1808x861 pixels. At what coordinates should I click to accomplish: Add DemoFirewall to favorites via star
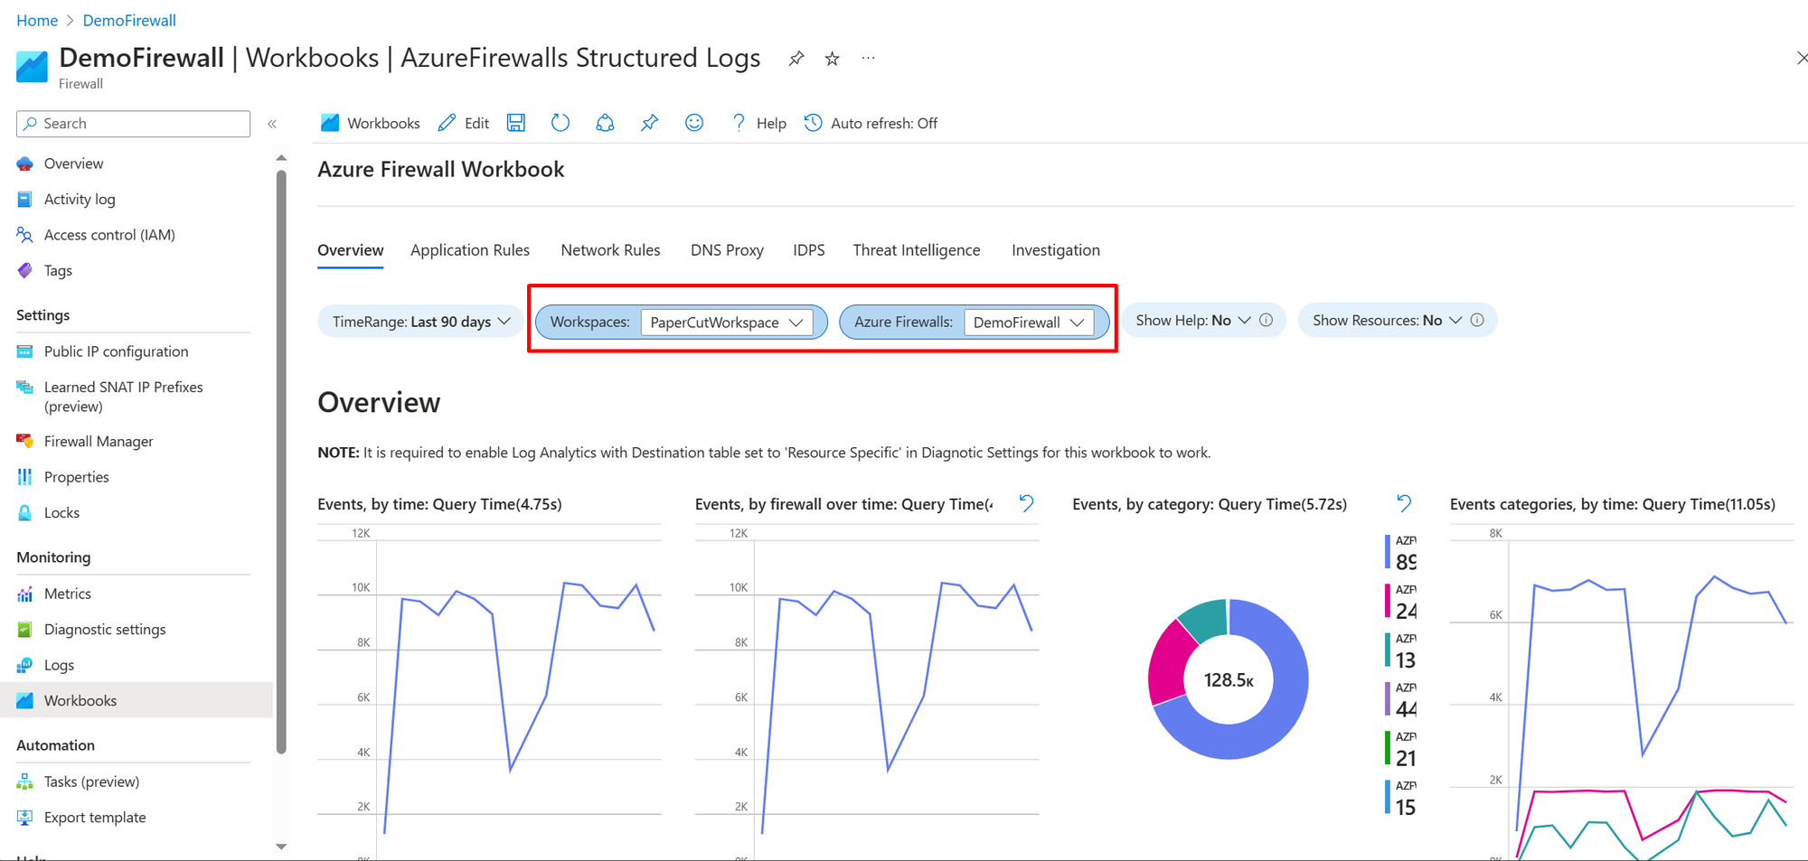pos(831,58)
